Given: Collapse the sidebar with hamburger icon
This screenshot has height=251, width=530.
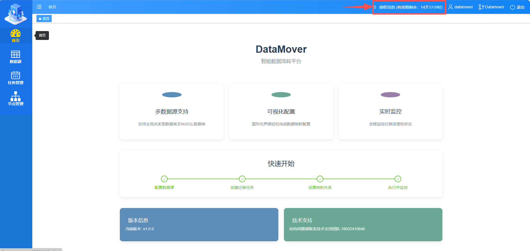Looking at the screenshot, I should click(39, 7).
